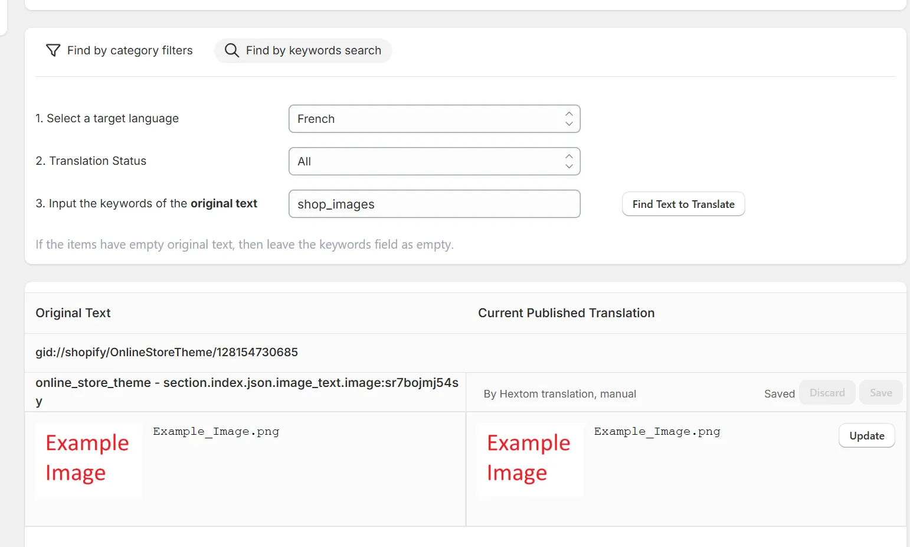This screenshot has height=547, width=910.
Task: Click translated Example_Image.png file name
Action: tap(657, 432)
